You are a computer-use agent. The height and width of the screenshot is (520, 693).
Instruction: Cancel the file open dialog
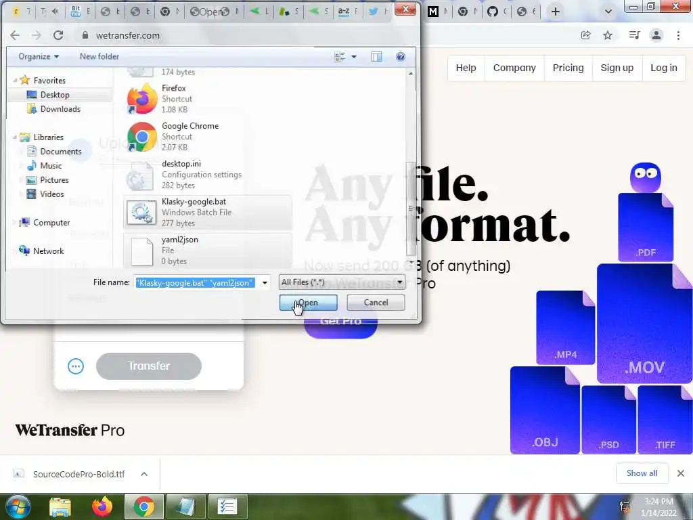pos(376,303)
